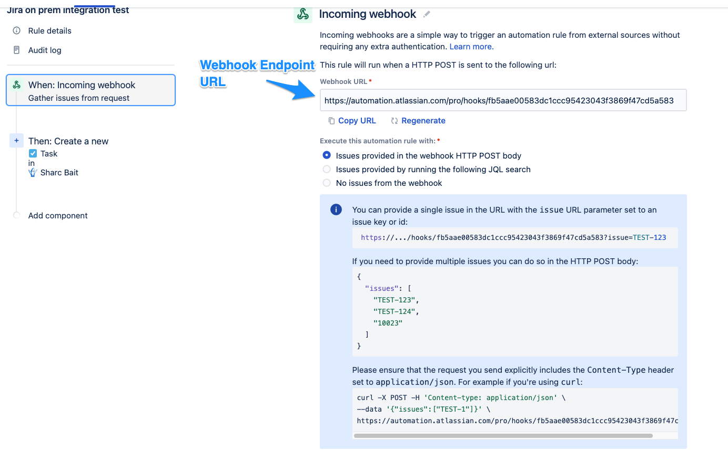
Task: Click the Audit log document icon
Action: tap(17, 50)
